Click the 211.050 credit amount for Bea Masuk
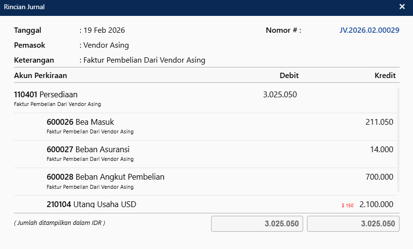The width and height of the screenshot is (413, 249). (x=379, y=122)
